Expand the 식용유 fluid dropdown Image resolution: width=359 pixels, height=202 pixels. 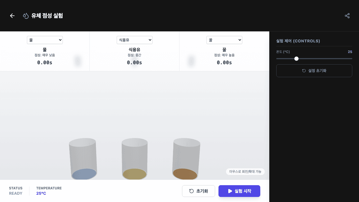click(x=135, y=40)
